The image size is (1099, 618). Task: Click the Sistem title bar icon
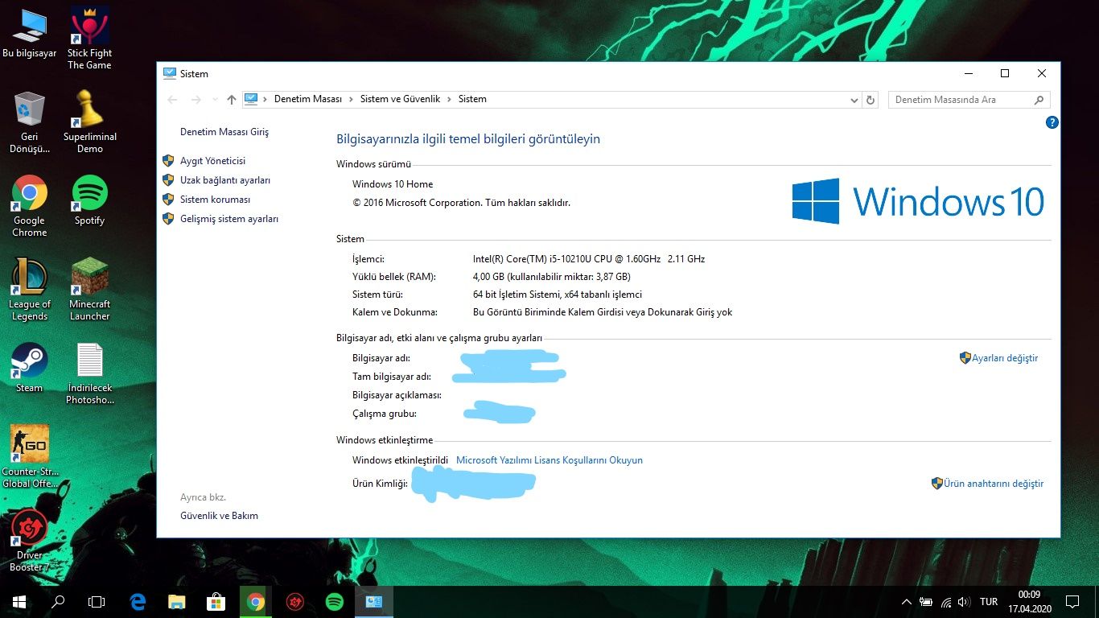[x=169, y=73]
